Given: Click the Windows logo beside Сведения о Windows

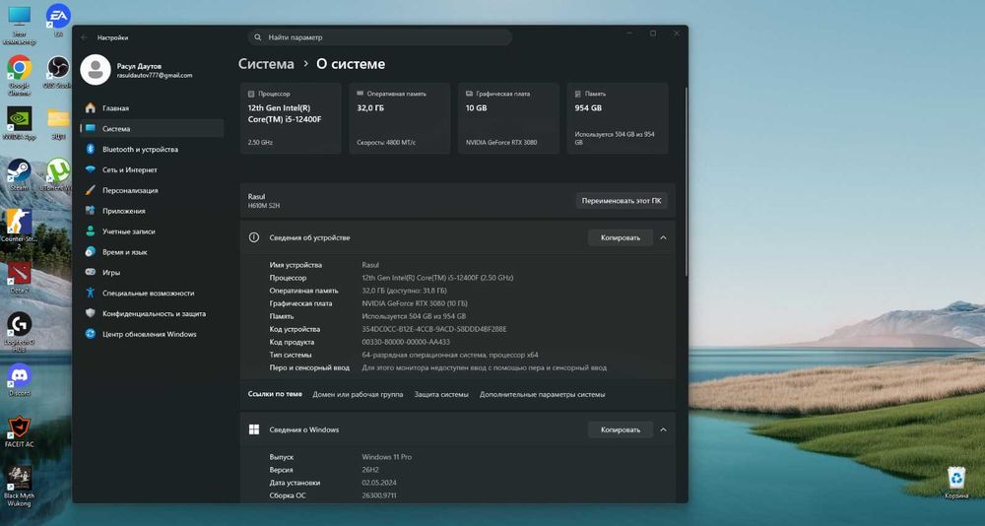Looking at the screenshot, I should [x=254, y=429].
